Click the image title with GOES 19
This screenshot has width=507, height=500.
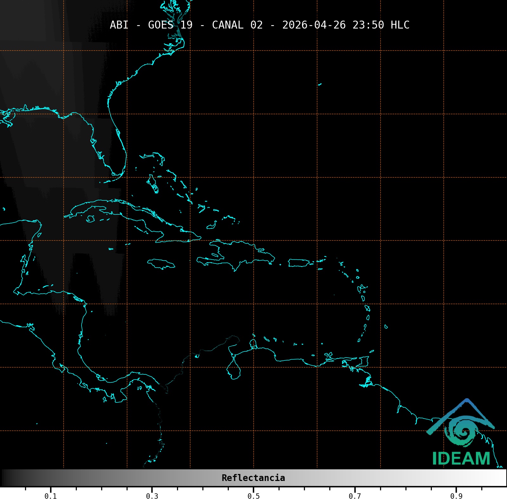tap(260, 25)
